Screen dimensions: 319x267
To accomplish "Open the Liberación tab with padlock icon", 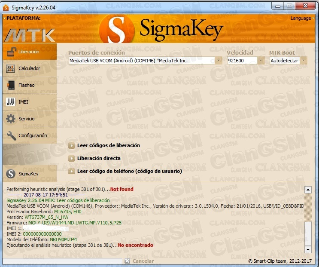I will 30,52.
